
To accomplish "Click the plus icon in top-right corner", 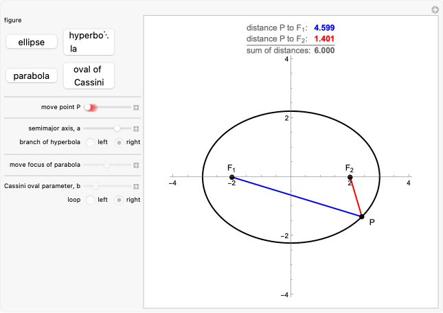I will 435,10.
